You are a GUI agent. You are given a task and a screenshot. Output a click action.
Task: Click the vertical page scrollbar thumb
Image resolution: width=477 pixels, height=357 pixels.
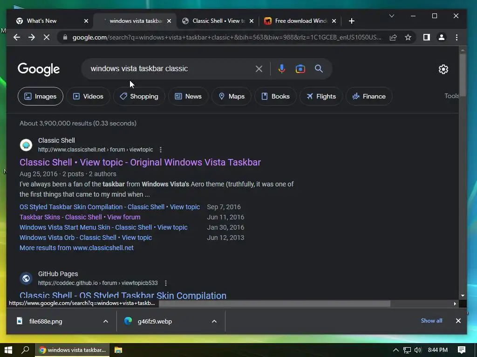(x=463, y=75)
